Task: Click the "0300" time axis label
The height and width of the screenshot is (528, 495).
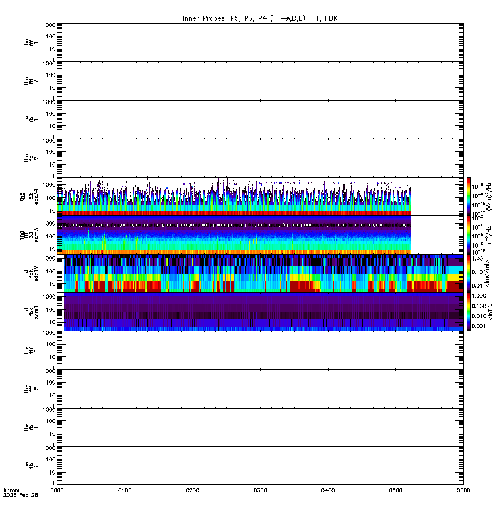Action: click(x=260, y=490)
